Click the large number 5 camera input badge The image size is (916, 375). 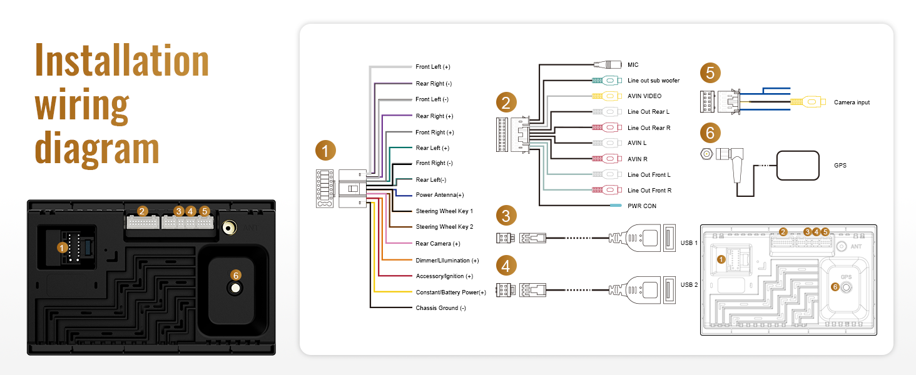[x=710, y=72]
